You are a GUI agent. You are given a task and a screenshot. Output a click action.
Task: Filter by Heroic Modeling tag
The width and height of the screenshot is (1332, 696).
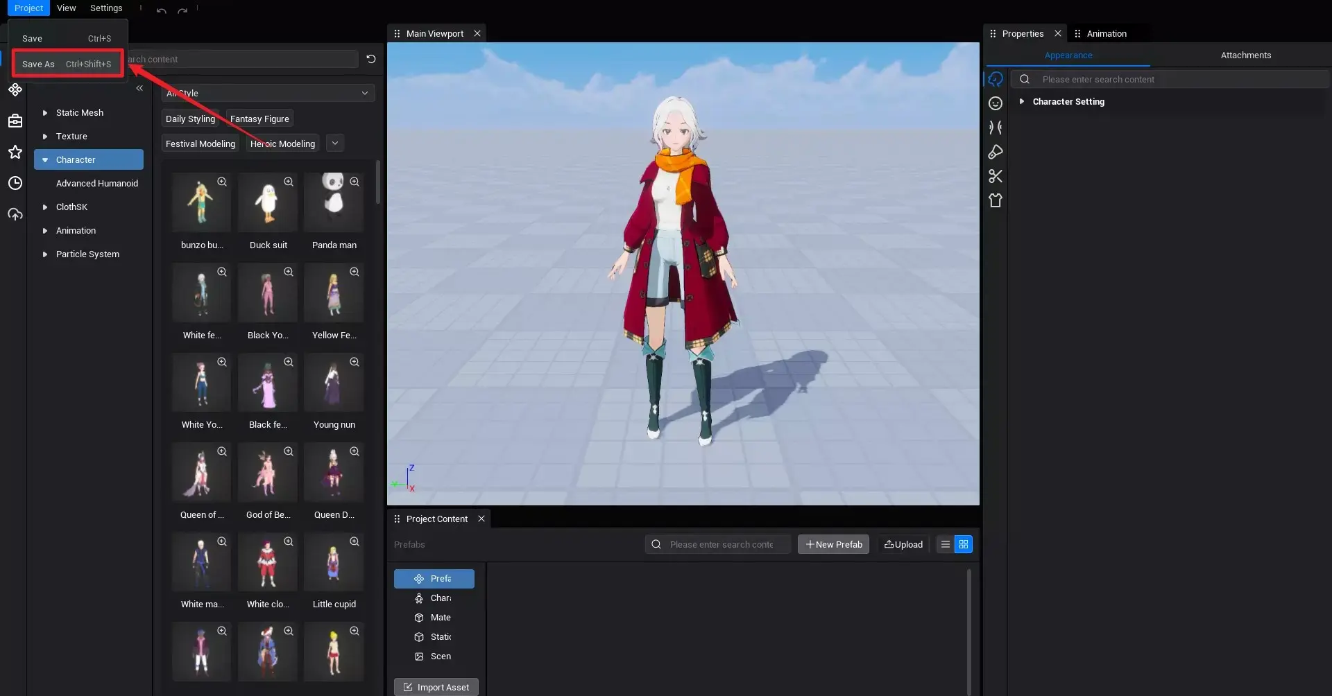coord(282,143)
